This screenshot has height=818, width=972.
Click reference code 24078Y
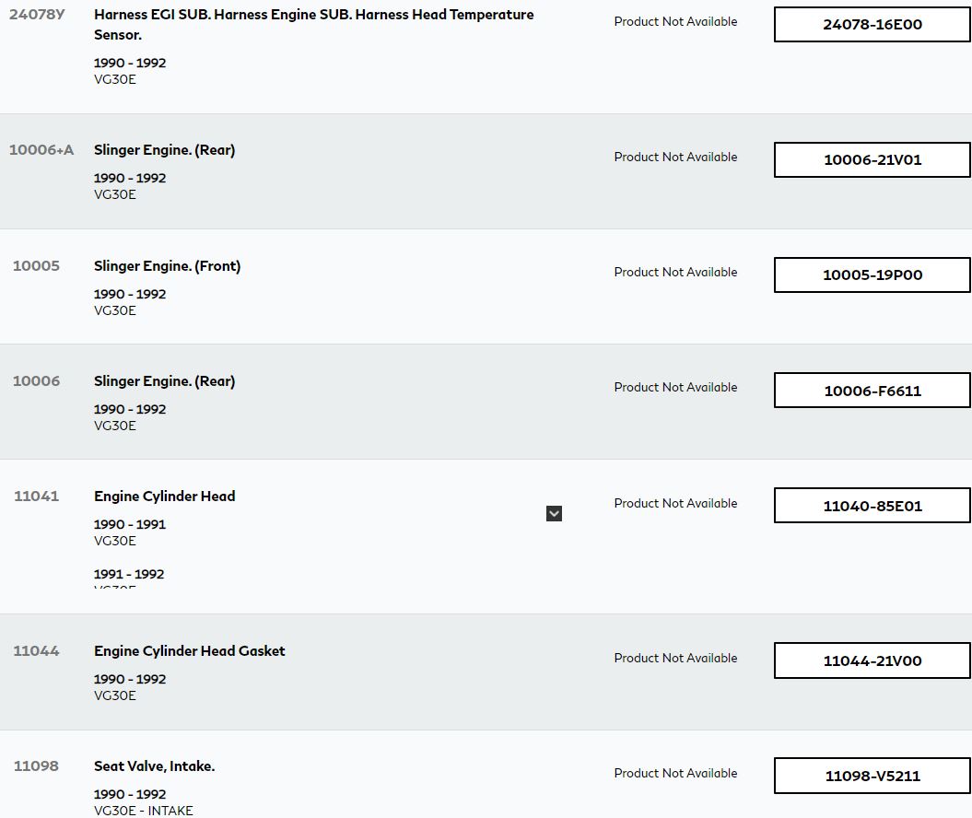[37, 15]
